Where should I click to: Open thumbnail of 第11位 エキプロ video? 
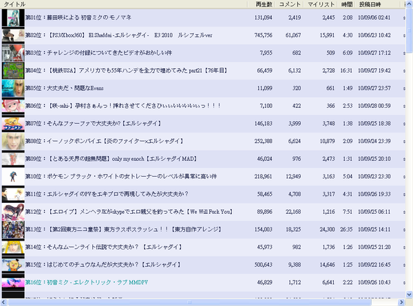pyautogui.click(x=13, y=194)
